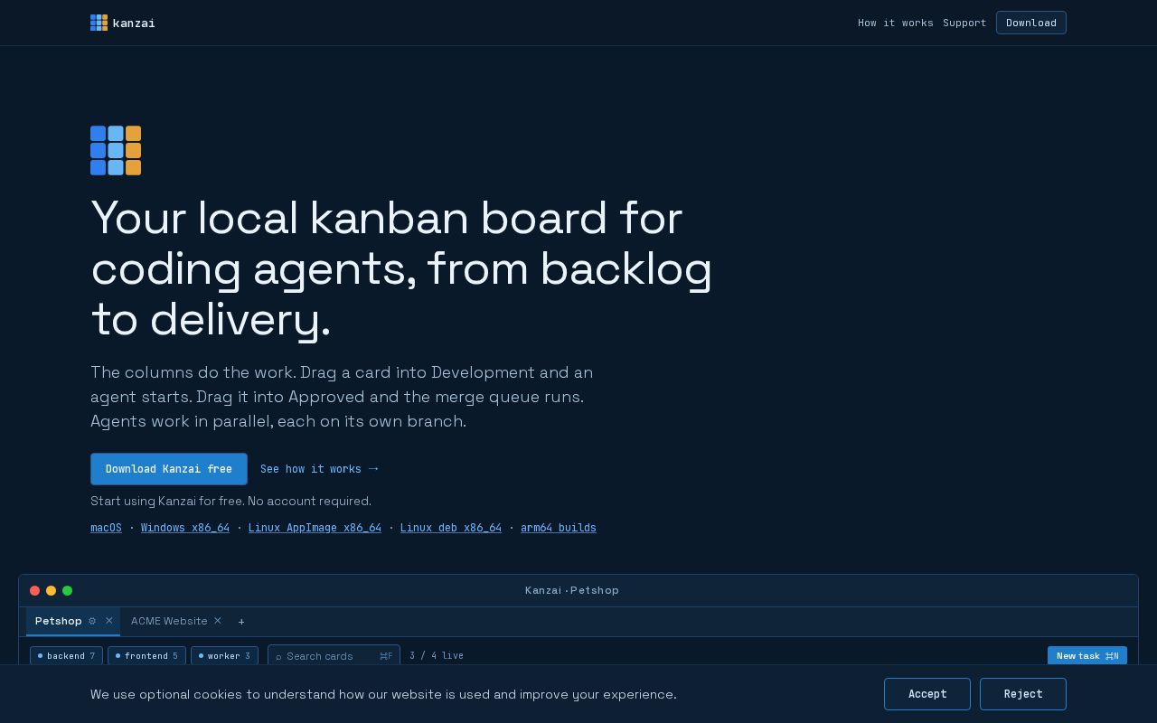Accept optional cookies
1157x723 pixels.
[x=927, y=694]
